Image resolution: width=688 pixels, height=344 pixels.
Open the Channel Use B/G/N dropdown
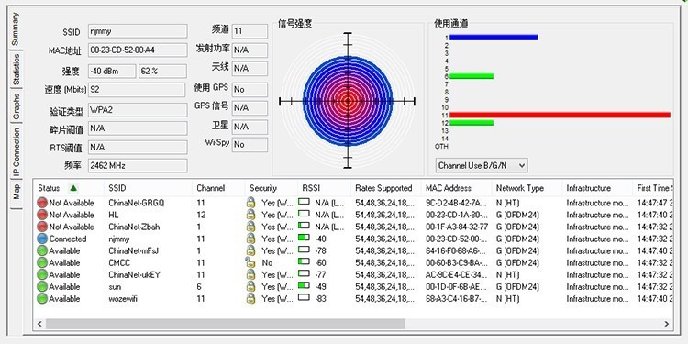(482, 165)
